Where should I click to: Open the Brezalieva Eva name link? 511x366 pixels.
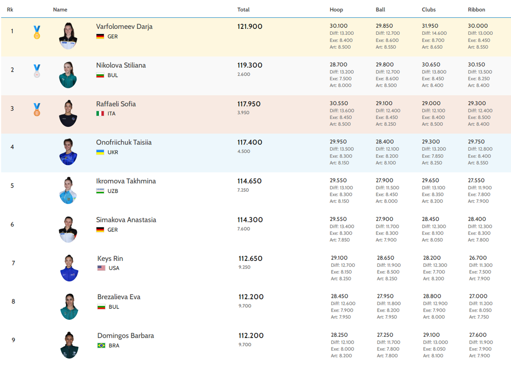pyautogui.click(x=119, y=297)
